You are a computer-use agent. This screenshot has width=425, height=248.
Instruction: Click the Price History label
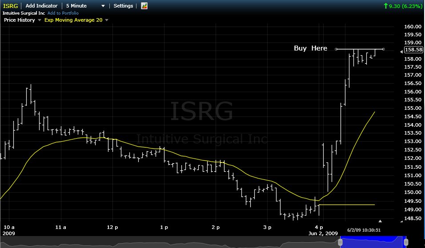[x=20, y=20]
